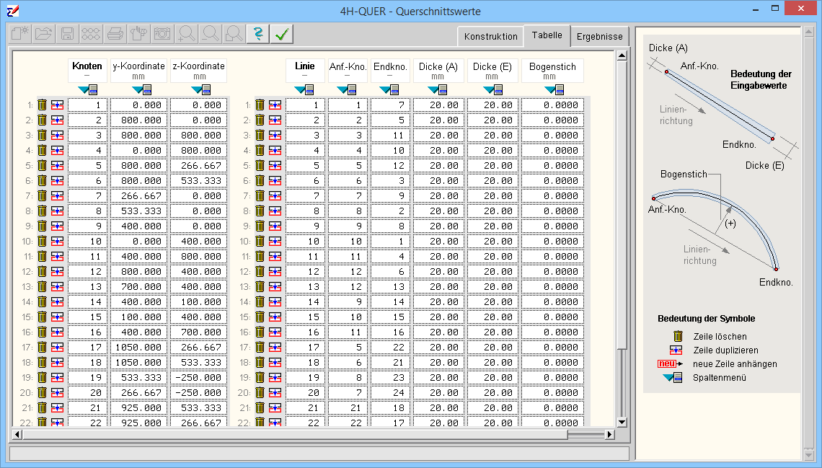This screenshot has height=468, width=822.
Task: Click the horizontal scrollbar right arrow
Action: pyautogui.click(x=610, y=435)
